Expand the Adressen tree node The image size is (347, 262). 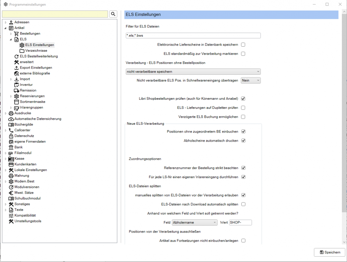pos(5,22)
